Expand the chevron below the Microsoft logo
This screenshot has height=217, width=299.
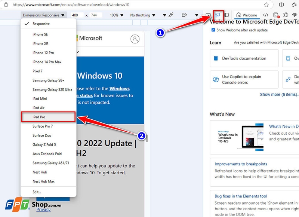(78, 52)
